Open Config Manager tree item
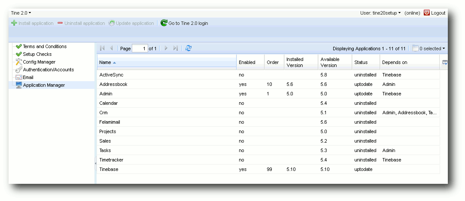The height and width of the screenshot is (201, 465). [x=39, y=62]
